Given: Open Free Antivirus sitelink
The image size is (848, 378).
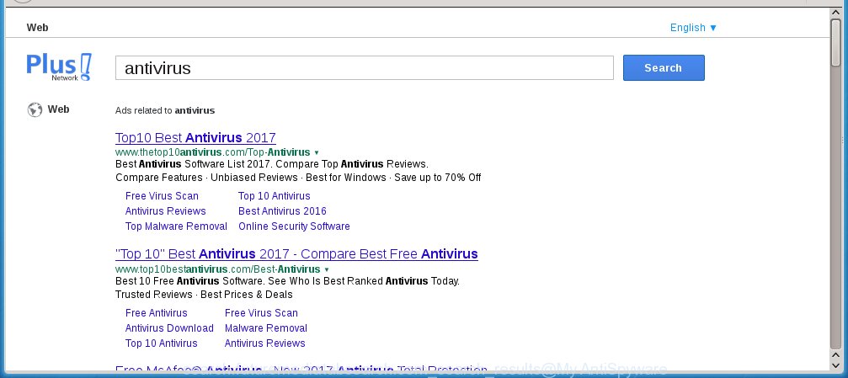Looking at the screenshot, I should coord(157,312).
